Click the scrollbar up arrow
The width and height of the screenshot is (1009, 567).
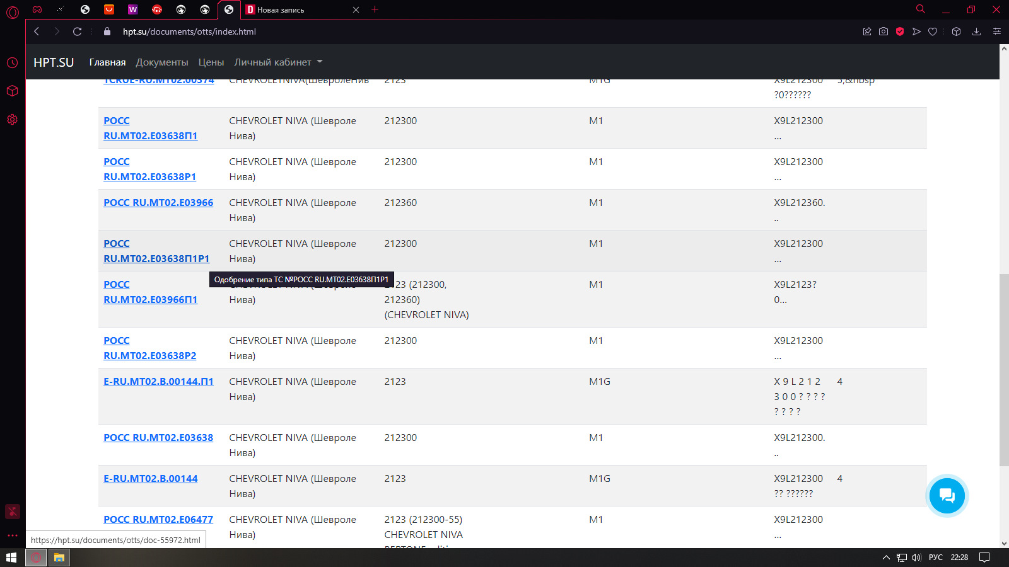(1004, 49)
